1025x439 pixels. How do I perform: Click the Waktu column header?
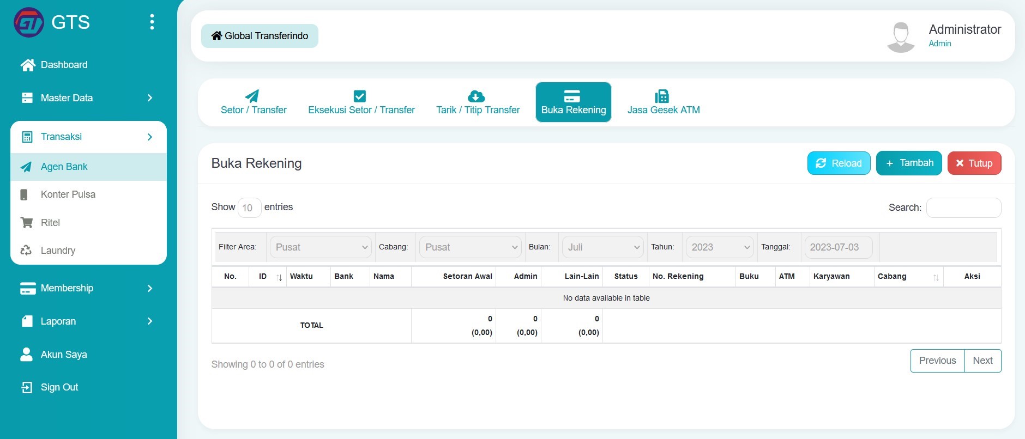[x=308, y=277]
